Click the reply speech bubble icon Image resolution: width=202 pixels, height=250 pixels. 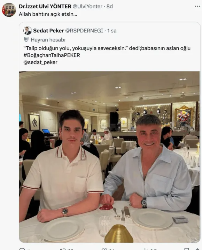point(22,249)
